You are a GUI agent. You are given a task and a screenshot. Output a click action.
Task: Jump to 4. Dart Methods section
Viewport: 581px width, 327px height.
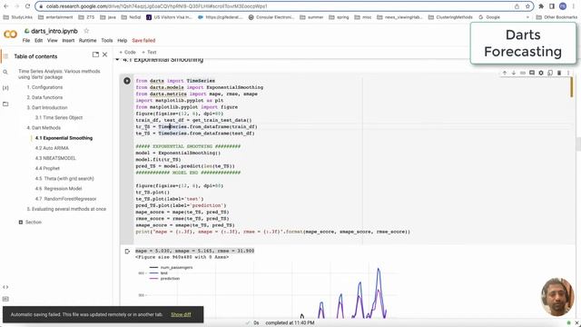[x=44, y=127]
